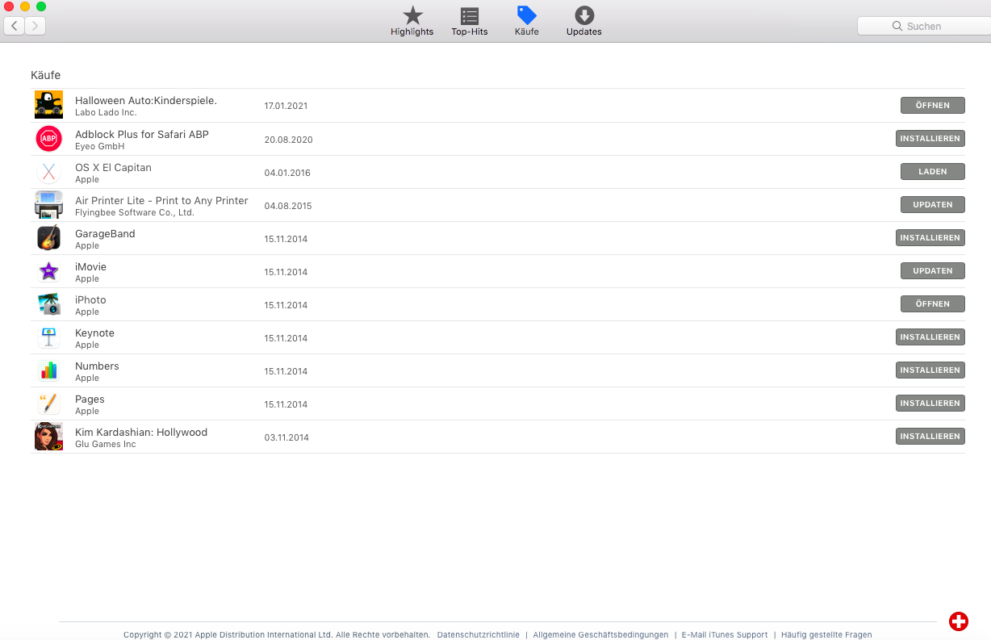
Task: Click Laden for OS X El Capitan
Action: point(932,171)
